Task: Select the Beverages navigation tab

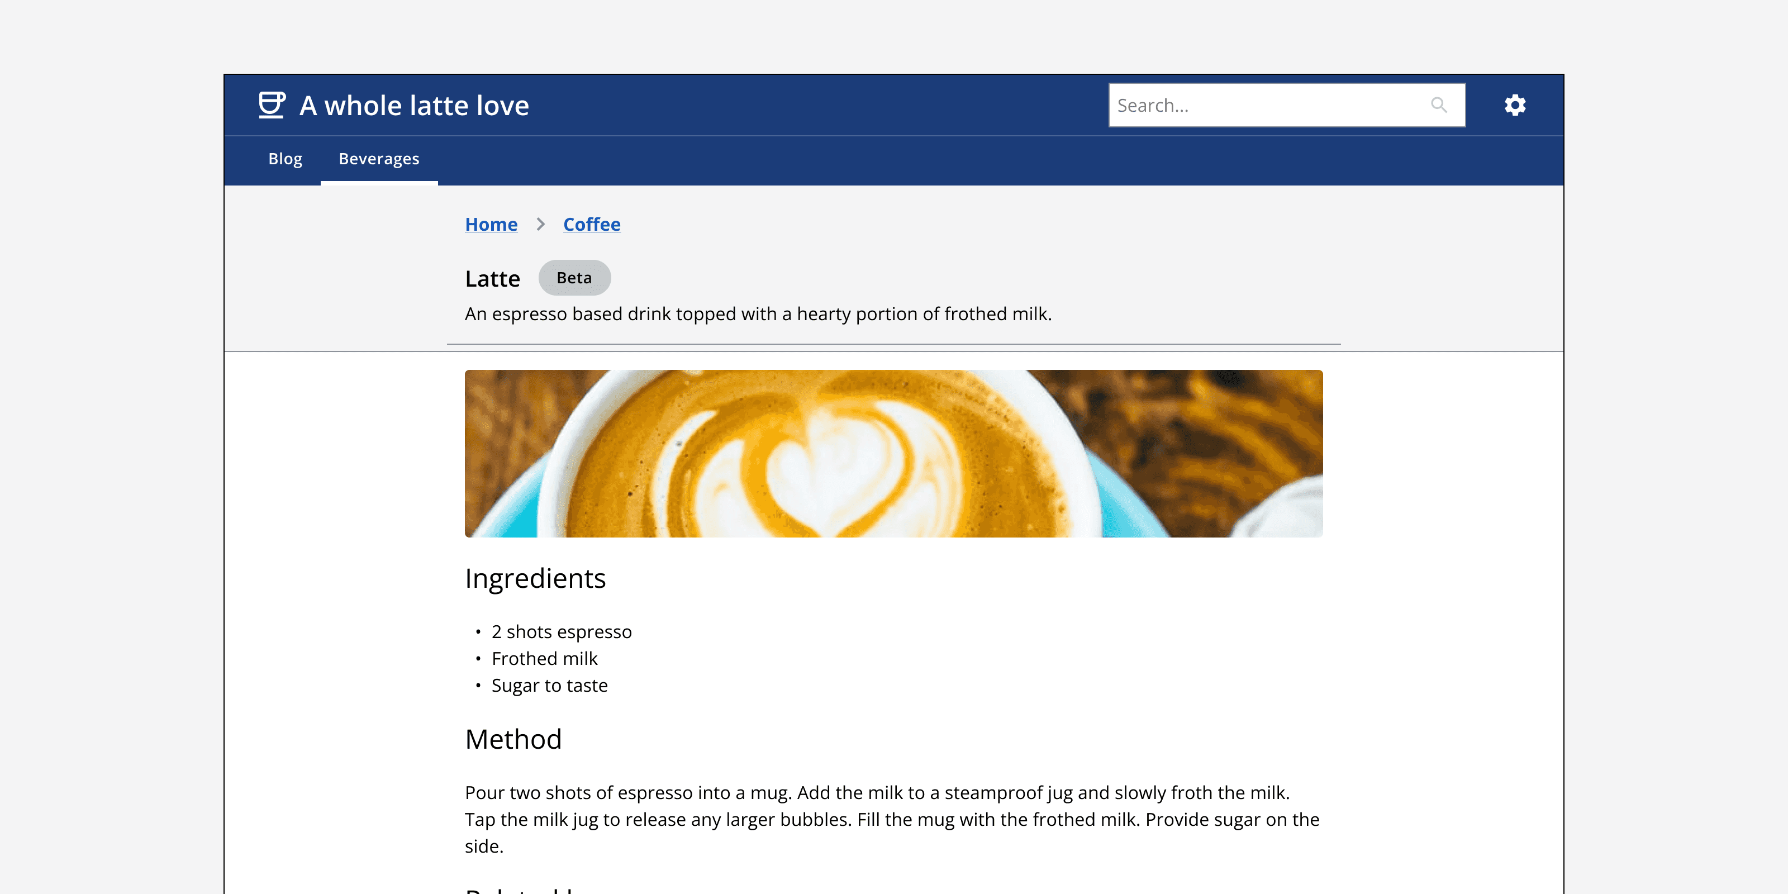Action: (379, 159)
